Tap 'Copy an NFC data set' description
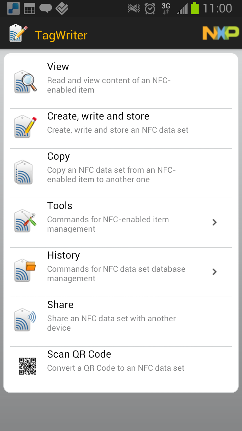Image resolution: width=242 pixels, height=431 pixels. click(111, 175)
